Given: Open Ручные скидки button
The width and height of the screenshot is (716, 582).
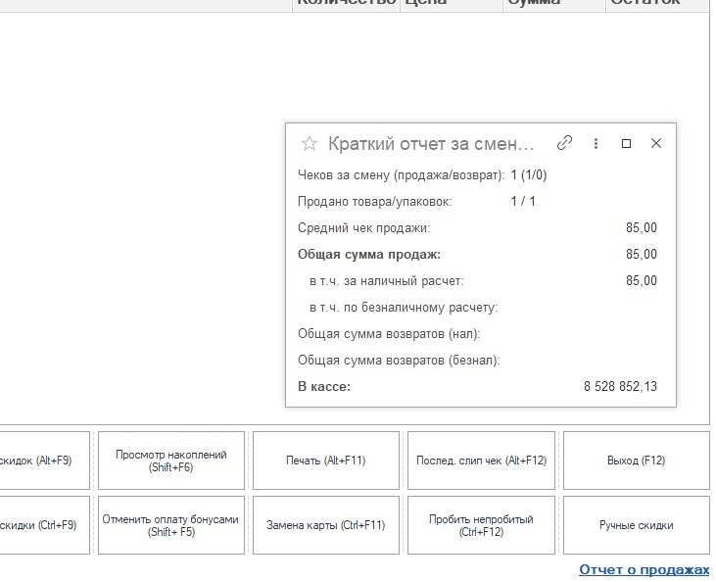Looking at the screenshot, I should point(637,525).
